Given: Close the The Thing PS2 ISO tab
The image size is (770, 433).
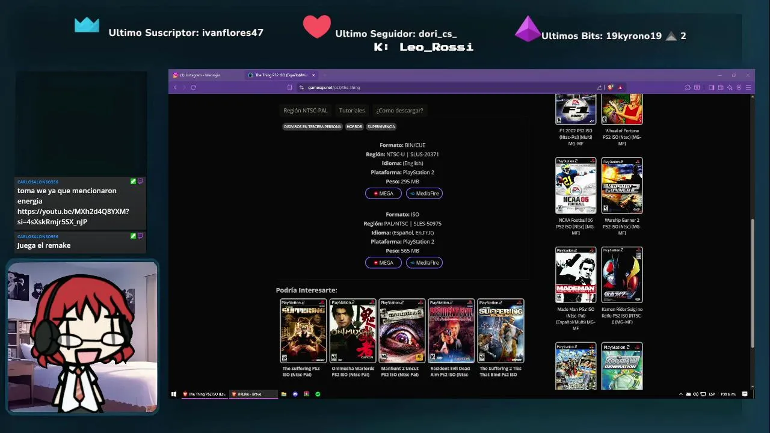Looking at the screenshot, I should pos(313,75).
